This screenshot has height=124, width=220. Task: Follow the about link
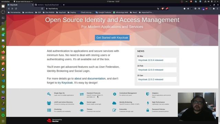click(78, 79)
